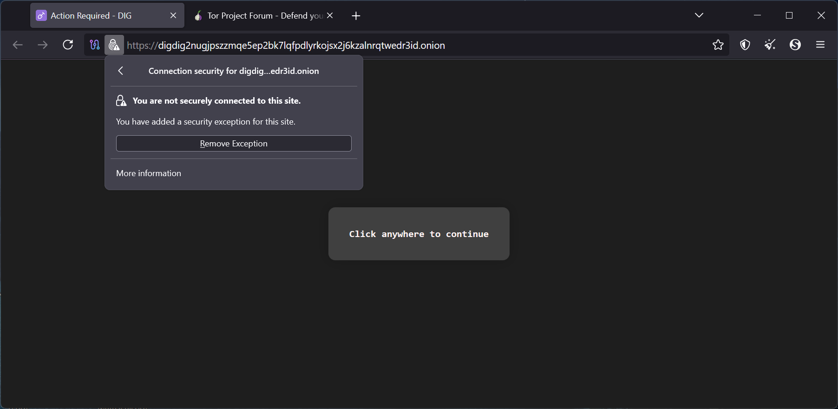
Task: Click the forward navigation arrow
Action: pyautogui.click(x=43, y=45)
